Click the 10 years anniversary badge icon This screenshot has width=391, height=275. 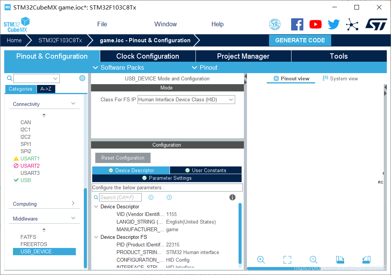[274, 24]
